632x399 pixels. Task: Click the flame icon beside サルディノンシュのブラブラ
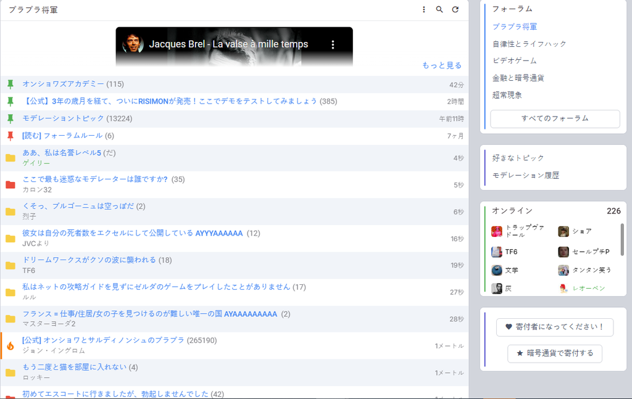(x=10, y=346)
